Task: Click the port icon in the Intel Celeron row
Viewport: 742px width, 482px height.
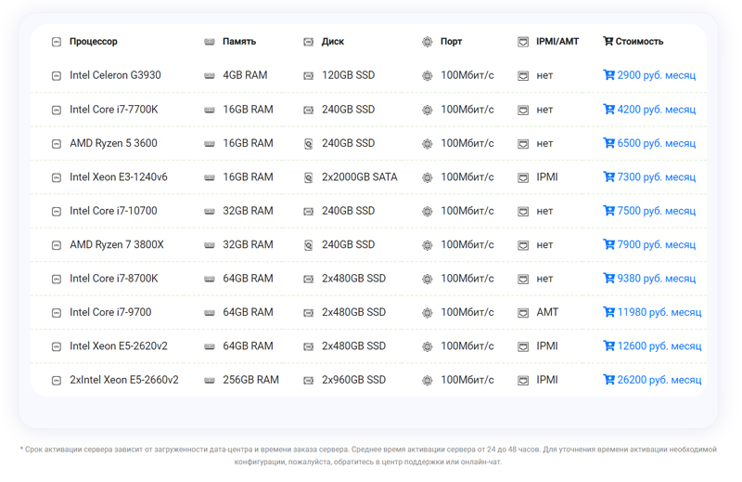Action: (428, 76)
